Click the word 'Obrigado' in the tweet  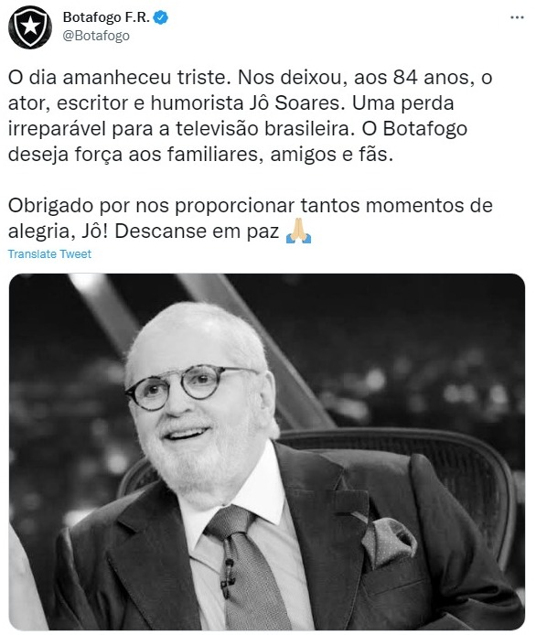coord(51,206)
